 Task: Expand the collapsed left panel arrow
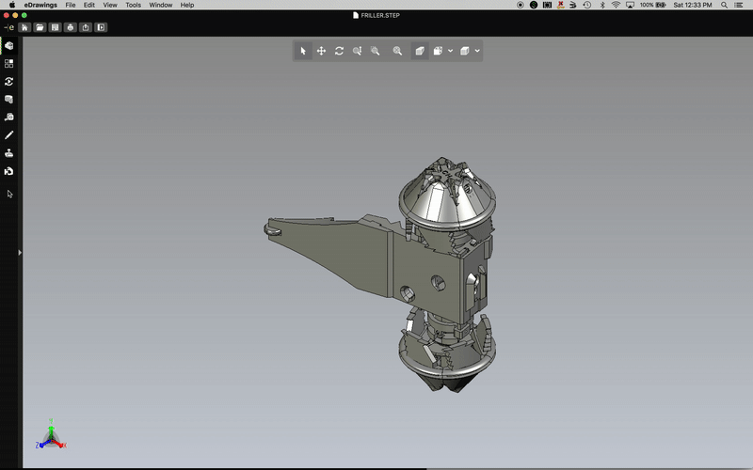point(20,252)
